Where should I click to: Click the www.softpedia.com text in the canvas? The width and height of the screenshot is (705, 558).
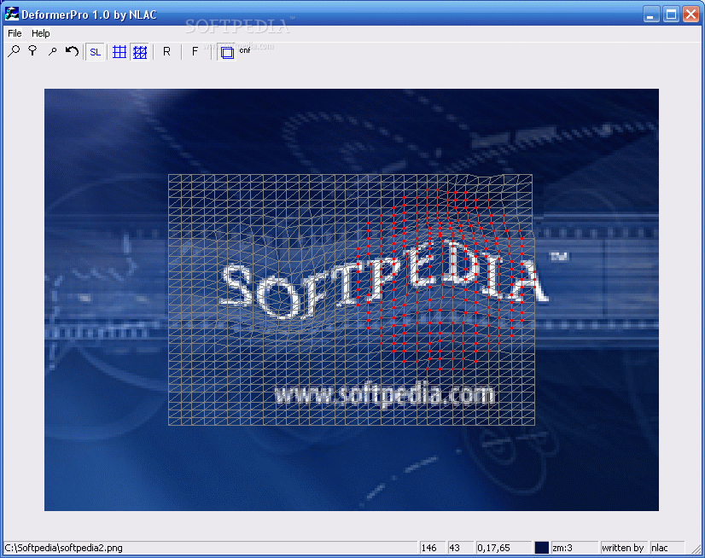384,395
